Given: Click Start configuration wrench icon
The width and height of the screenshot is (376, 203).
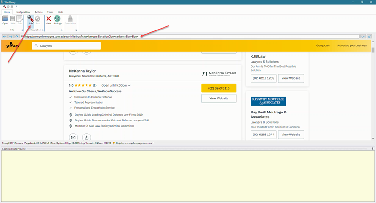Looking at the screenshot, I should point(31,19).
